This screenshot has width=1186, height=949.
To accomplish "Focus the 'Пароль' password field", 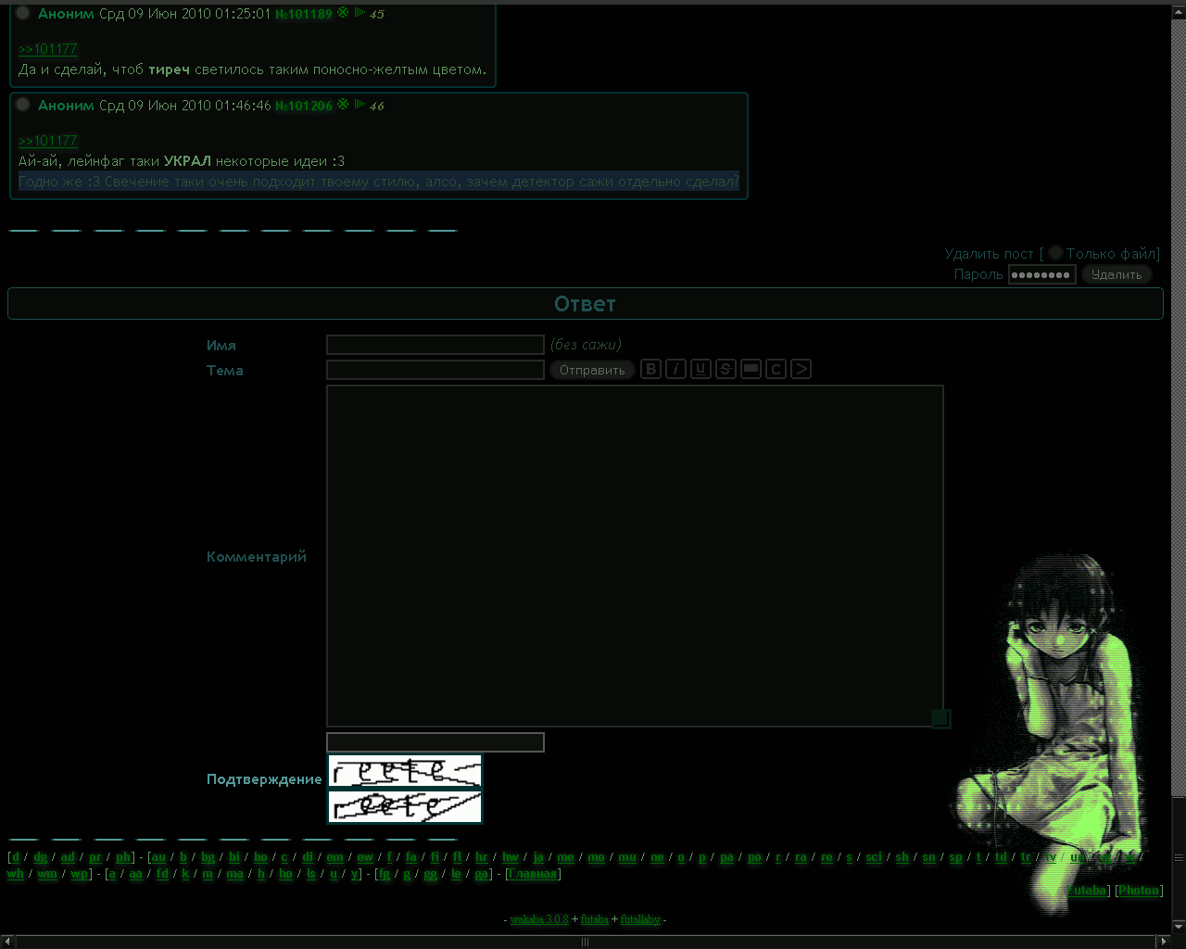I will tap(1041, 274).
